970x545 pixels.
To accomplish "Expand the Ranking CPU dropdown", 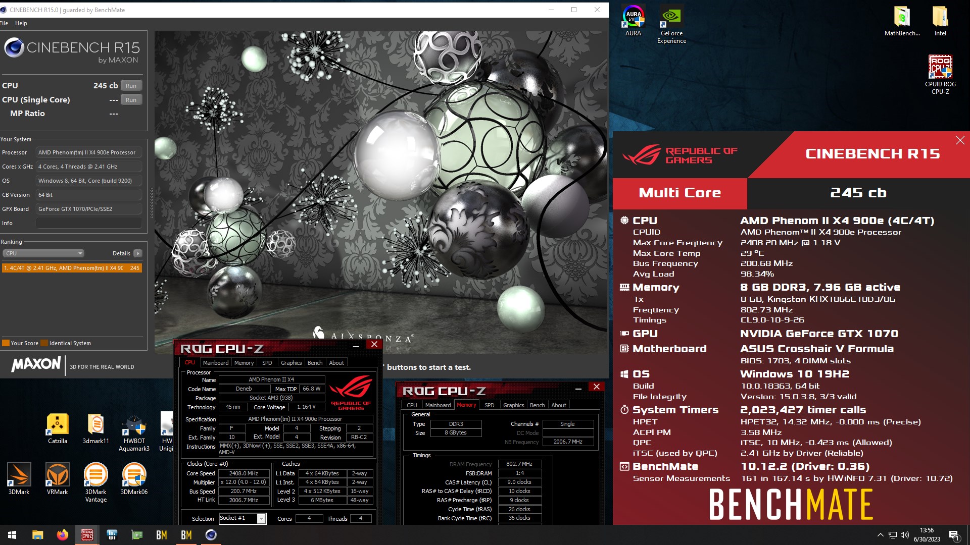I will [x=43, y=253].
